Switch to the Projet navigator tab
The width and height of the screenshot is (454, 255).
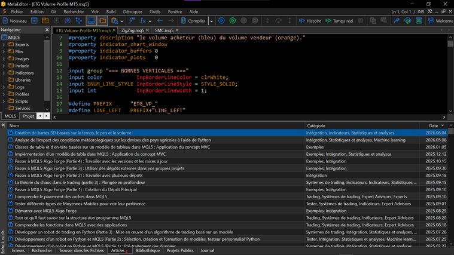click(28, 116)
